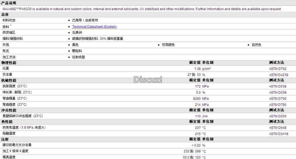The image size is (296, 159).
Task: Select the 总体 section header
Action: pyautogui.click(x=5, y=14)
